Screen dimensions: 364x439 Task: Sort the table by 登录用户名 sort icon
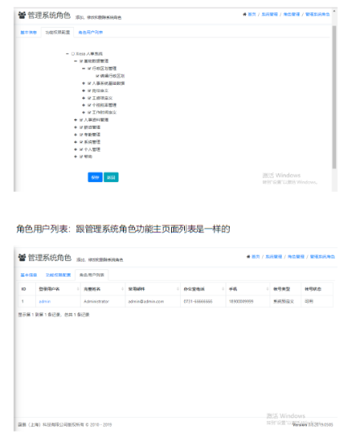point(77,289)
